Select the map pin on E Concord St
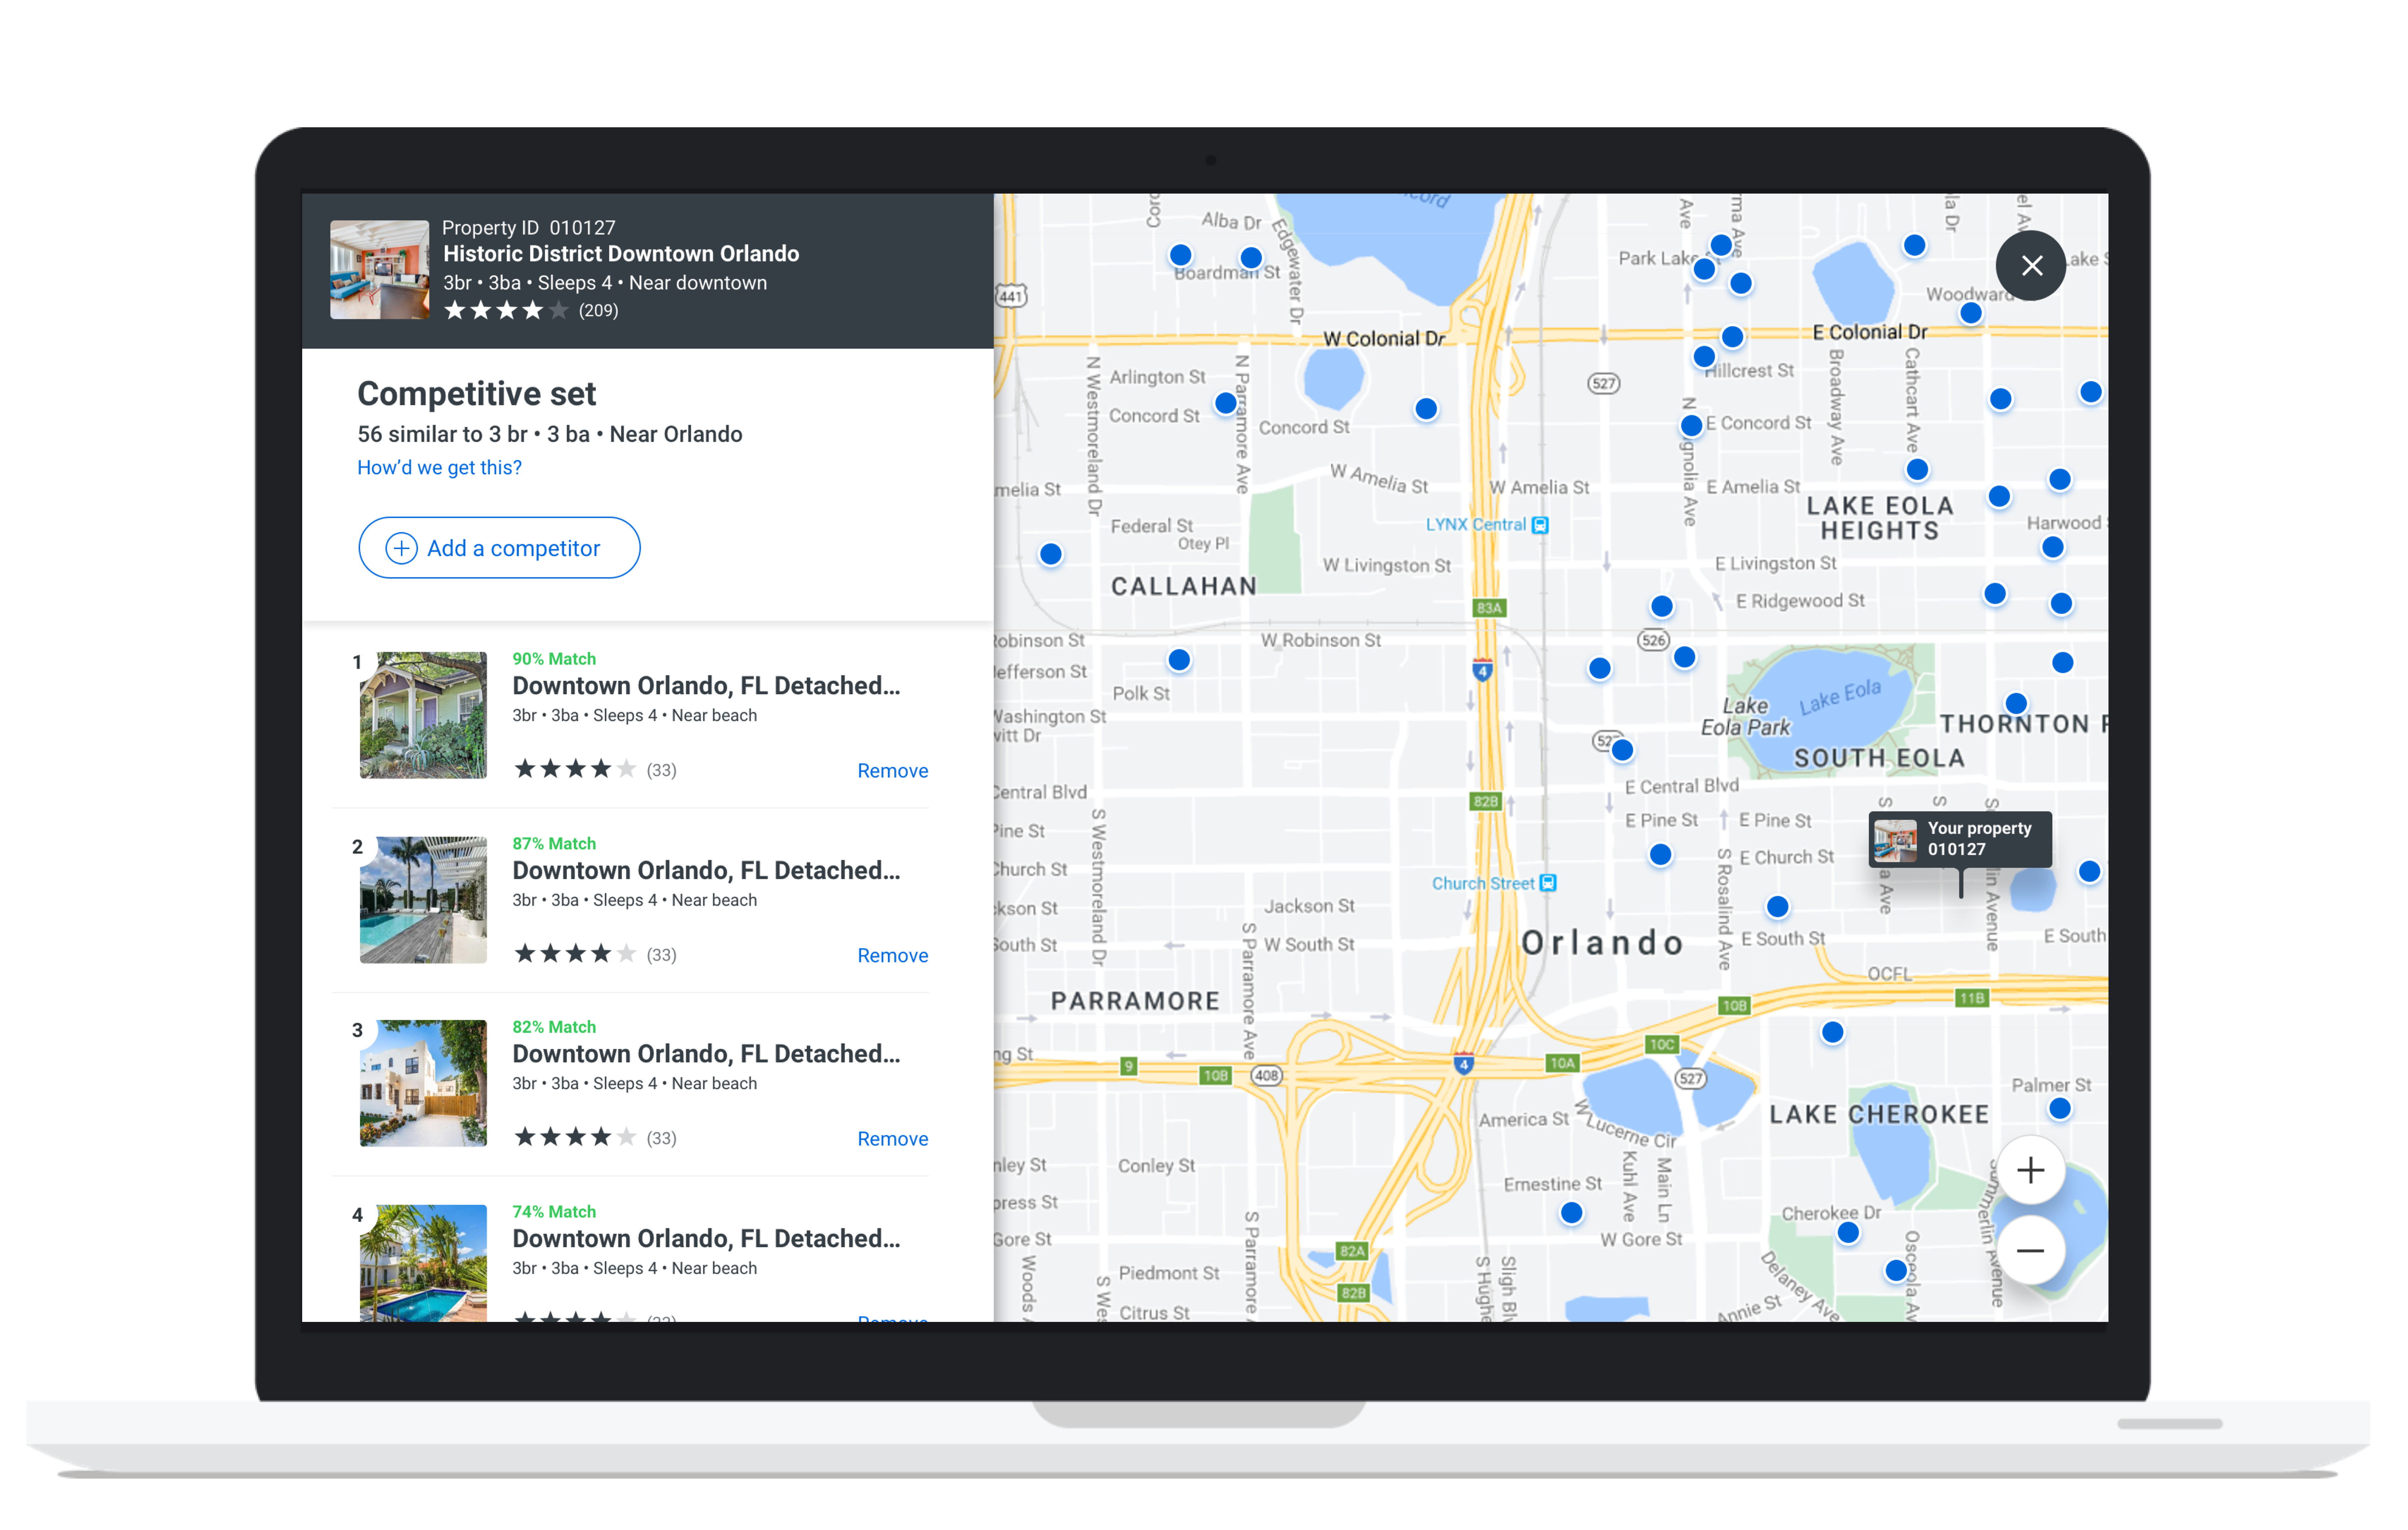The width and height of the screenshot is (2408, 1530). tap(1691, 426)
